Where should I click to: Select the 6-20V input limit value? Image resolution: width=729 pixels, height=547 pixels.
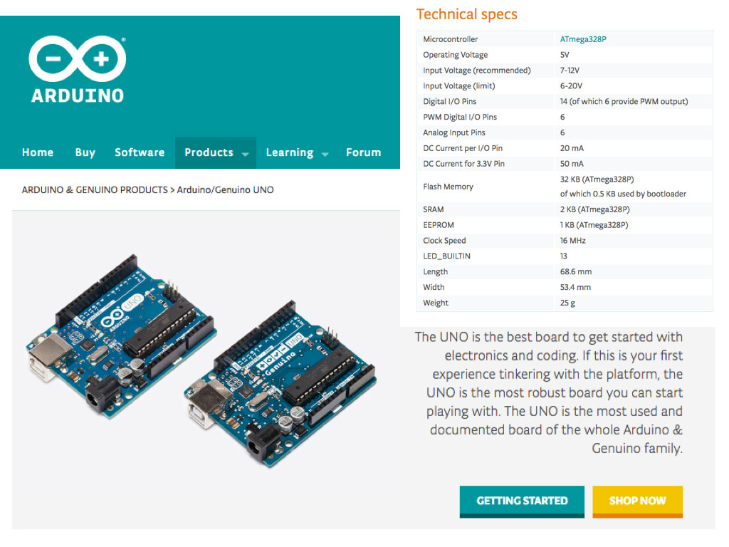(571, 86)
